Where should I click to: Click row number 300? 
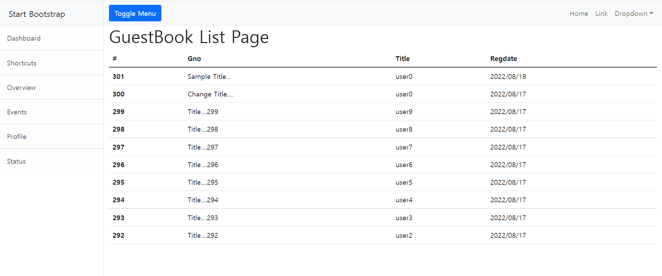[x=119, y=94]
